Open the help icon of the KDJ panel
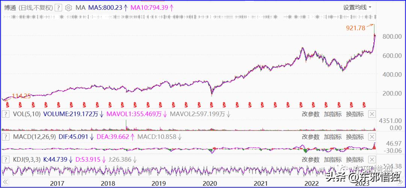The image size is (406, 188). point(6,159)
